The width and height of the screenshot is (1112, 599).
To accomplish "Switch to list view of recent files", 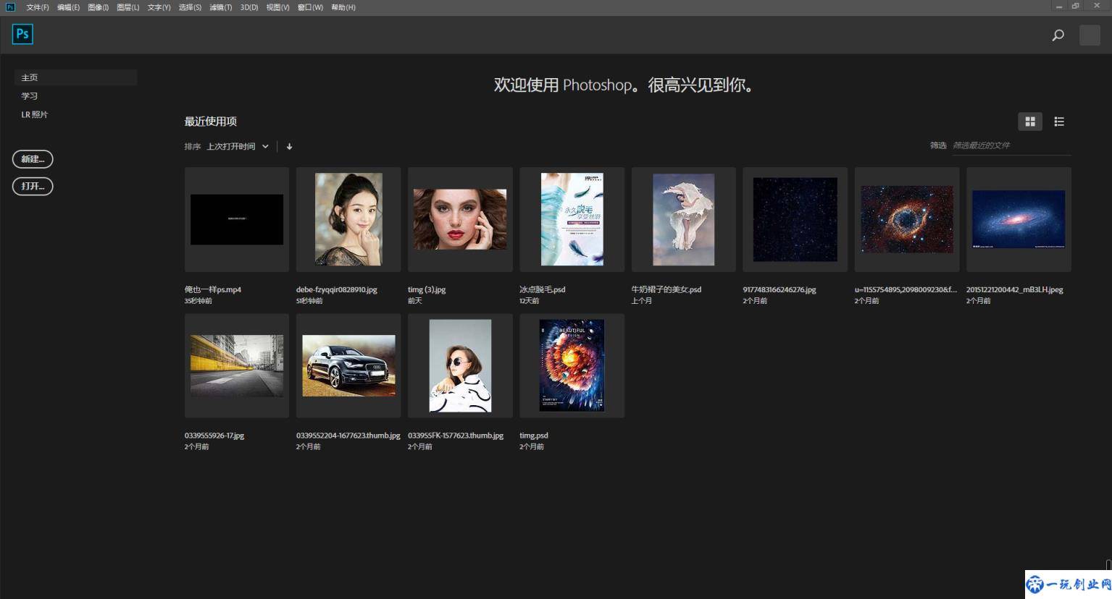I will coord(1059,122).
